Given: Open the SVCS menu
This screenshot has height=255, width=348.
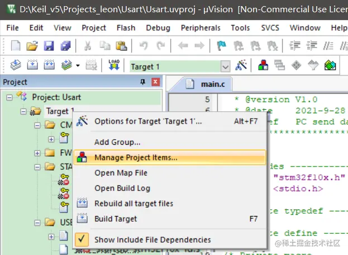Looking at the screenshot, I should coord(270,28).
